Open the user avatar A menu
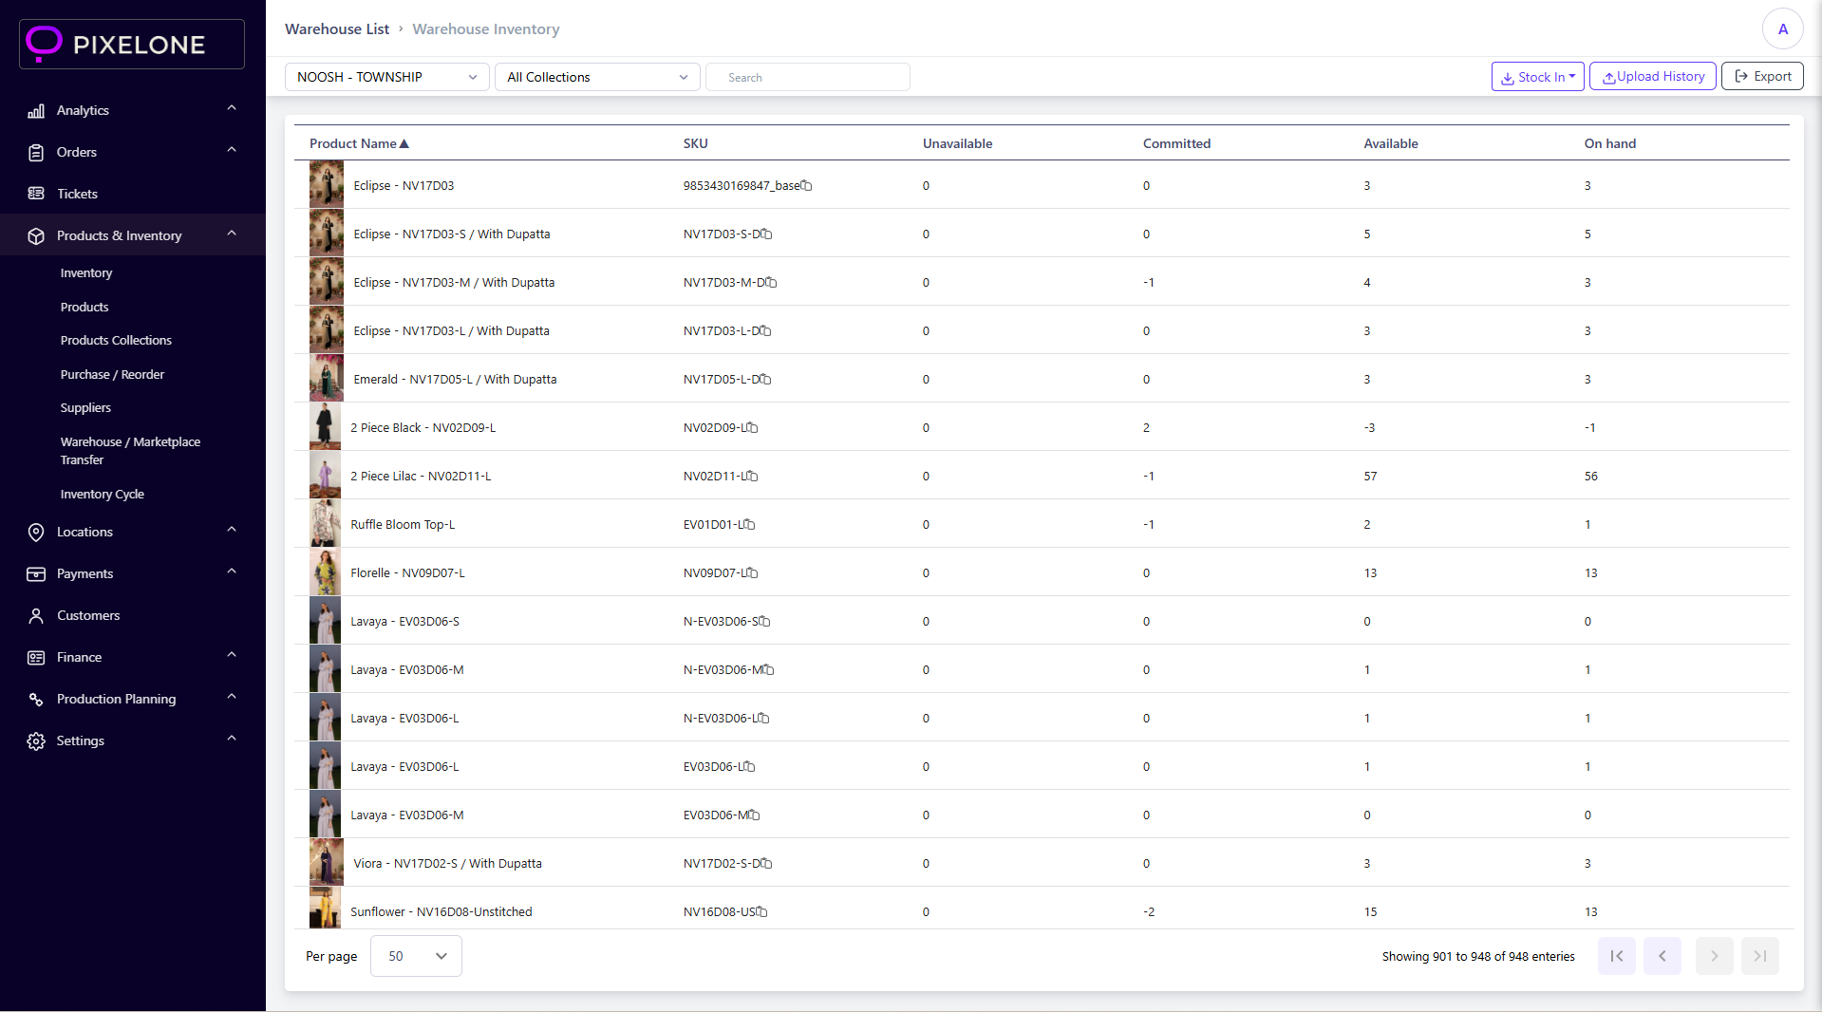This screenshot has width=1822, height=1012. (1782, 28)
